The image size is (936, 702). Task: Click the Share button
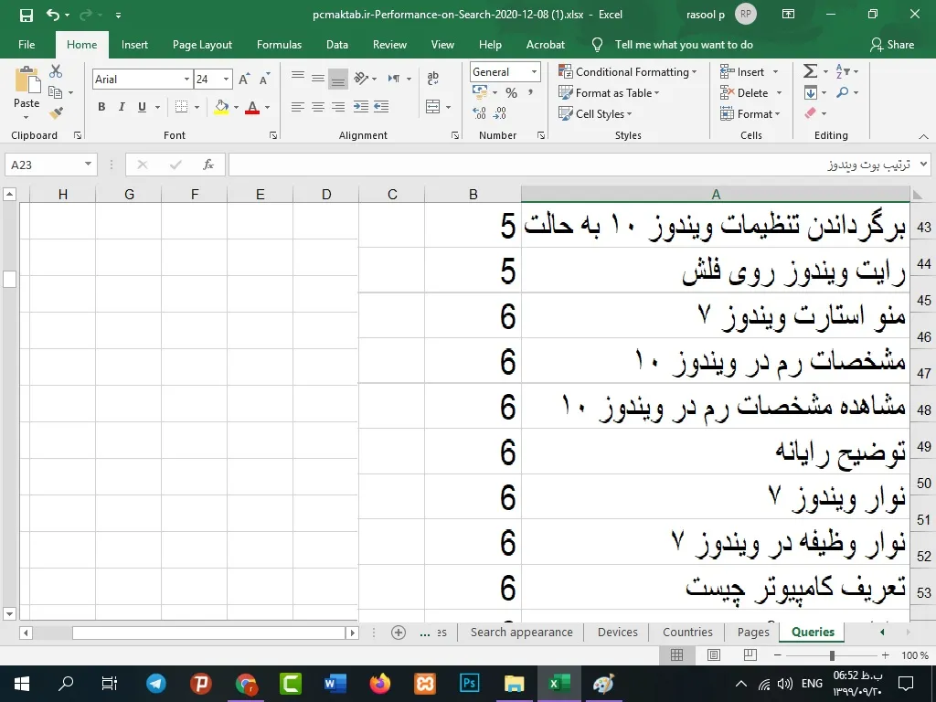(891, 45)
